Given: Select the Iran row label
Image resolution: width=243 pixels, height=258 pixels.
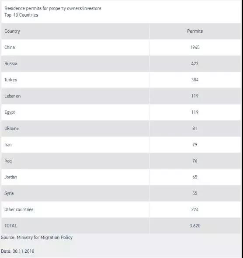Looking at the screenshot, I should coord(8,145).
